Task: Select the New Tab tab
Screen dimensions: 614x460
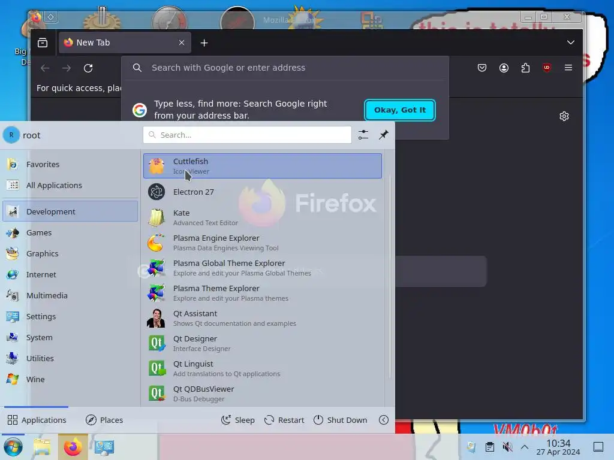Action: click(125, 43)
